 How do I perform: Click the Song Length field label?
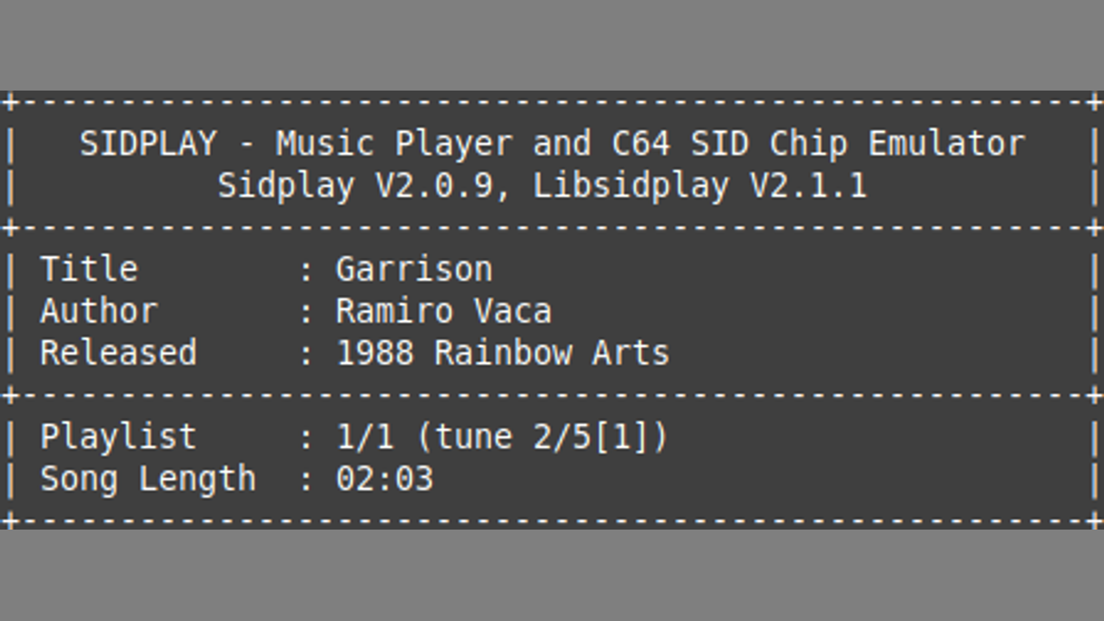(x=147, y=479)
